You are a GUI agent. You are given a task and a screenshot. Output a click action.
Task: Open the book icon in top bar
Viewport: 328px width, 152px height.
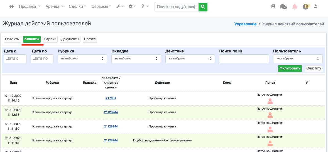click(x=273, y=6)
